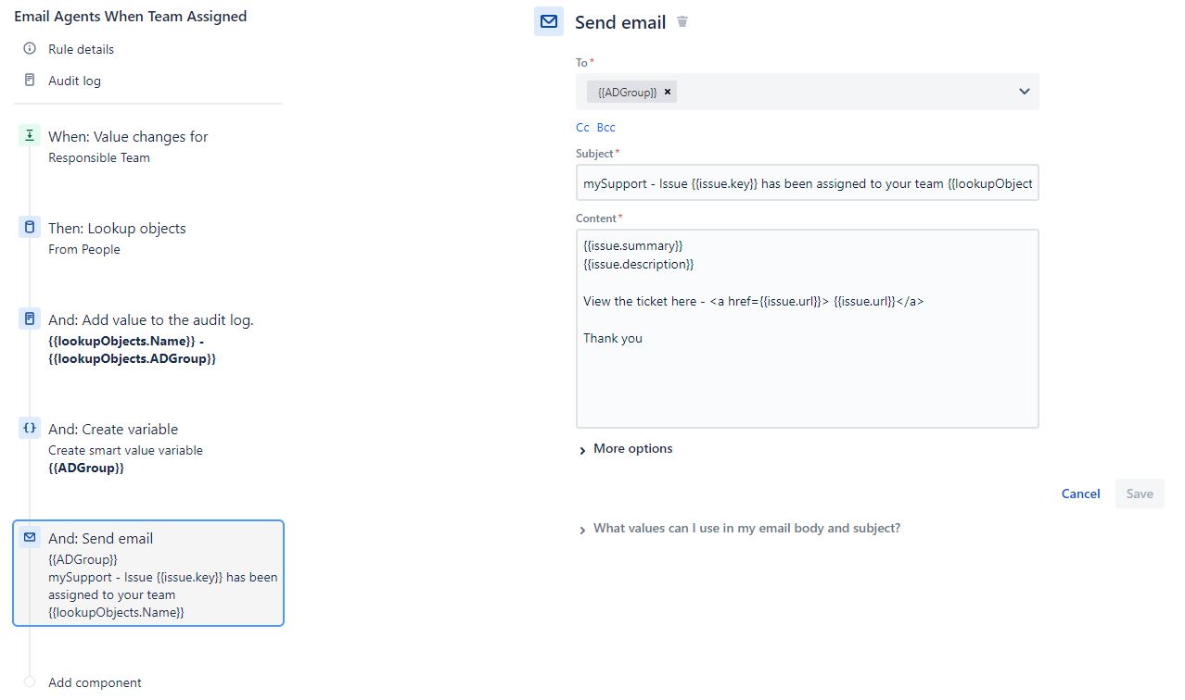Select the Value changes trigger icon
Image resolution: width=1185 pixels, height=700 pixels.
(29, 135)
